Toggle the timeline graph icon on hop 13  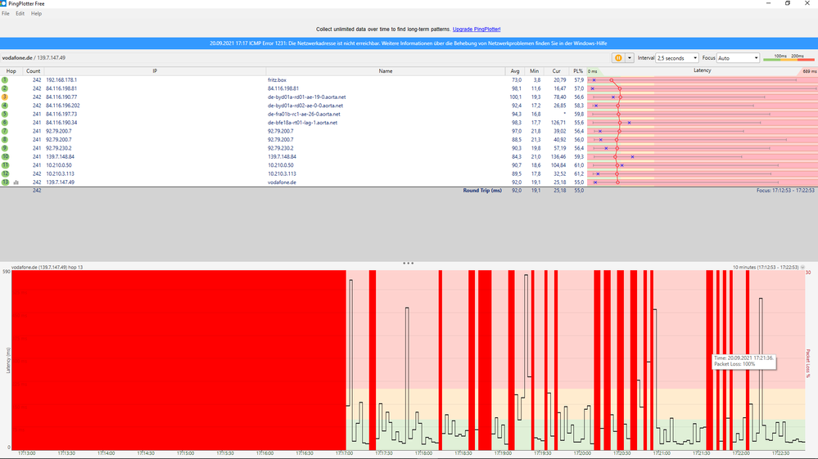click(x=16, y=182)
